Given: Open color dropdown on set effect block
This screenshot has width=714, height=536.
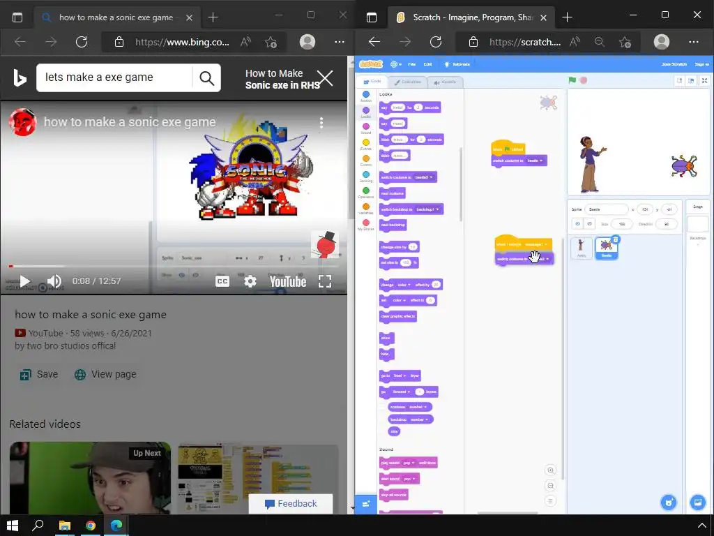Looking at the screenshot, I should [400, 300].
